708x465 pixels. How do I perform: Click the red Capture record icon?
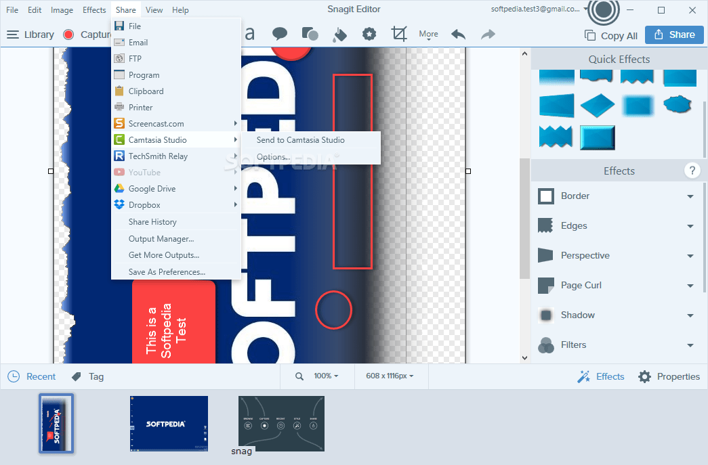[x=68, y=35]
